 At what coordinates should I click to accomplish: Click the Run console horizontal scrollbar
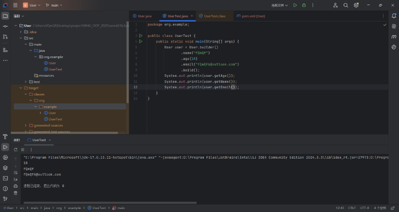(x=110, y=203)
